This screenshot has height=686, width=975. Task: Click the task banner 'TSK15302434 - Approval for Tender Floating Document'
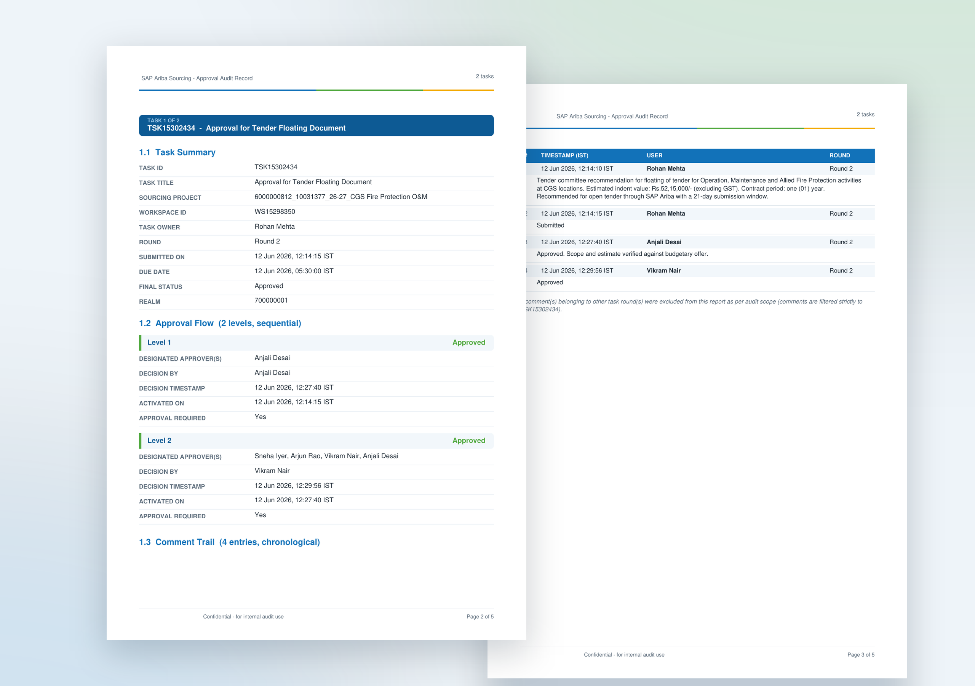316,125
